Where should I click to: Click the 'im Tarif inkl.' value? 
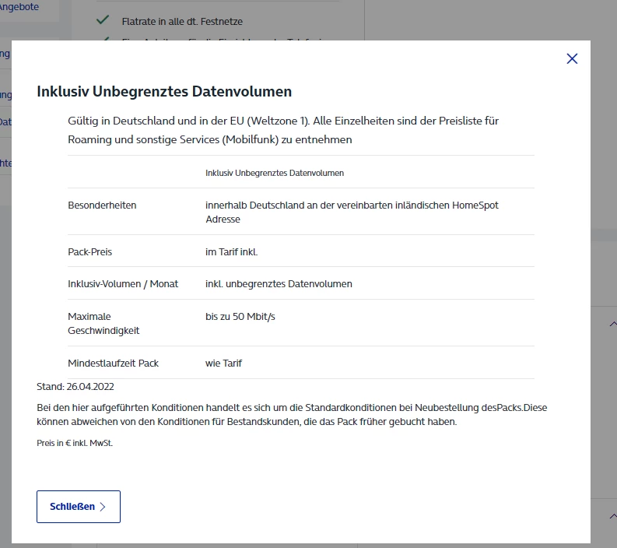point(231,252)
